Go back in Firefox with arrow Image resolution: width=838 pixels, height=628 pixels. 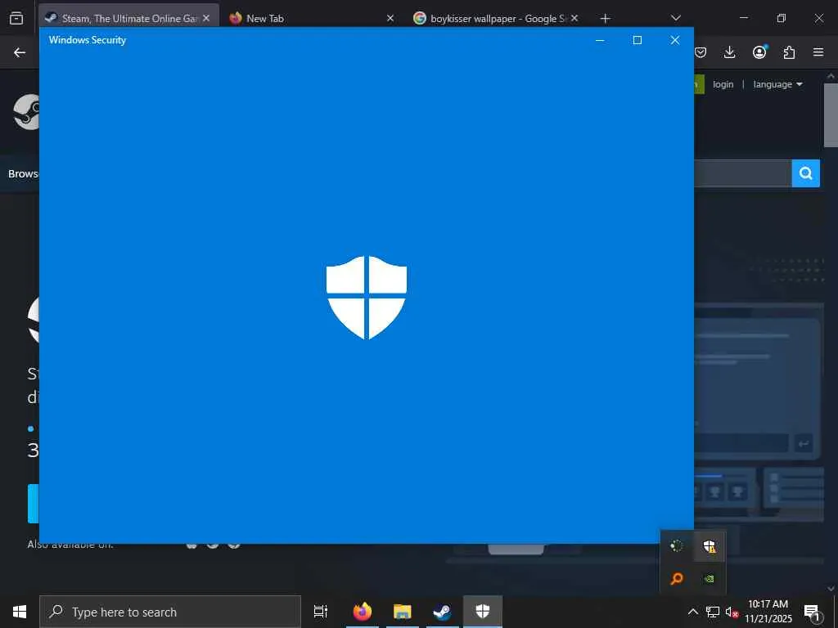(20, 52)
